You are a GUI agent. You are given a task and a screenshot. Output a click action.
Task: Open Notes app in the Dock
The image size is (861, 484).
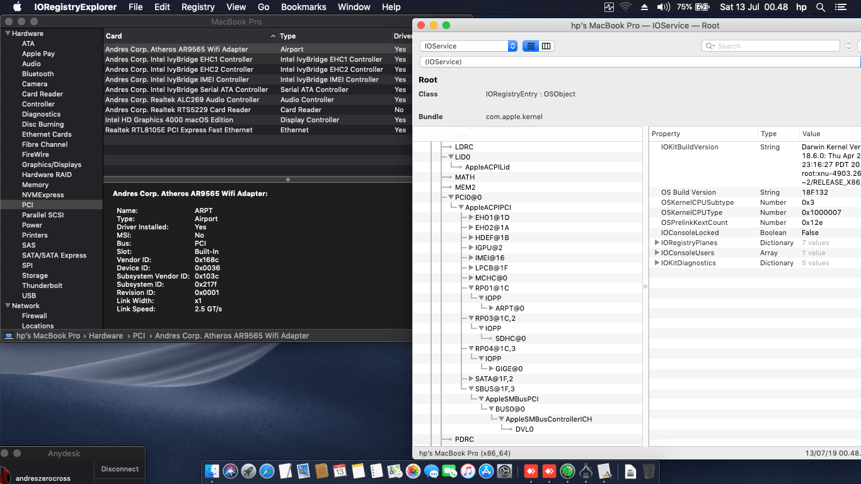coord(358,471)
